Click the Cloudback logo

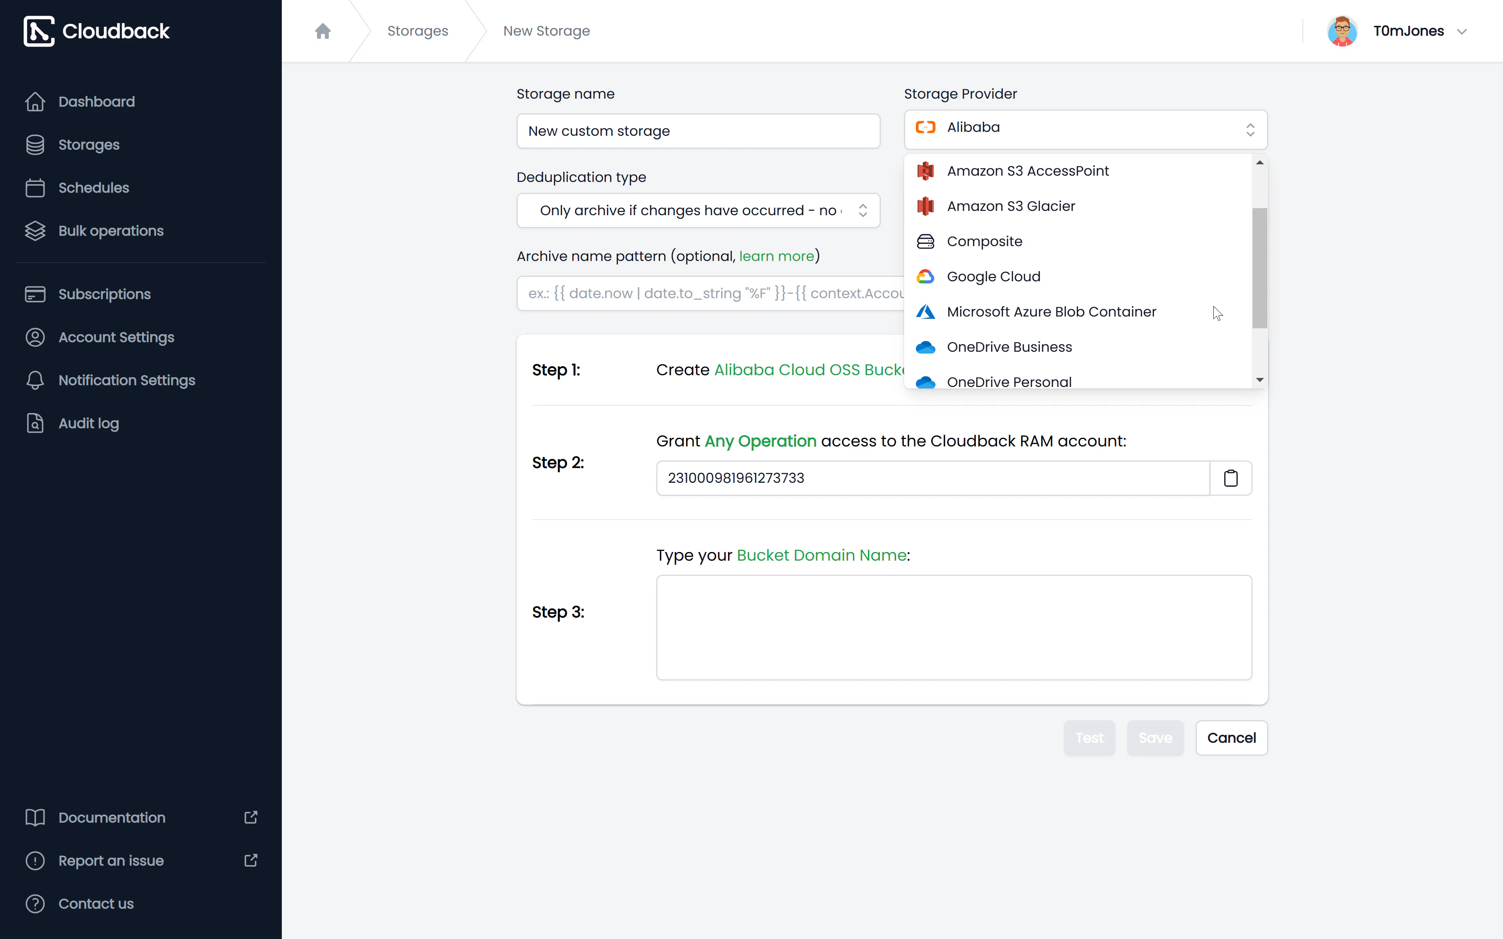96,31
